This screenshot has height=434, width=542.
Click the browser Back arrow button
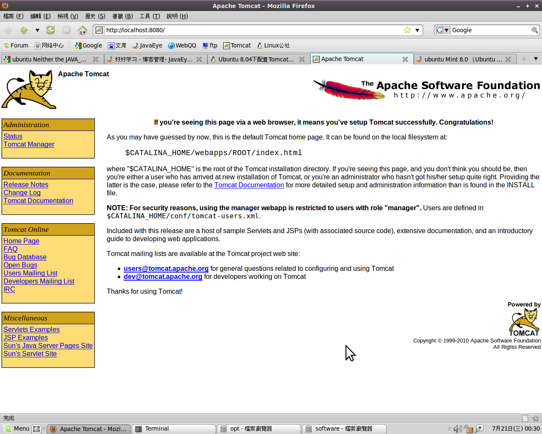(8, 30)
